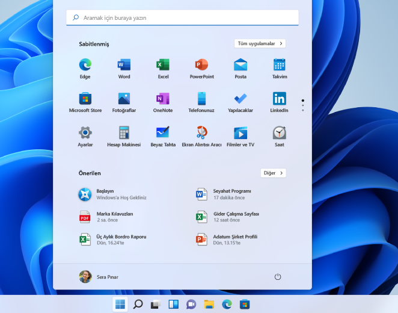Open the LinkedIn pinned app
Image resolution: width=398 pixels, height=313 pixels.
(279, 99)
